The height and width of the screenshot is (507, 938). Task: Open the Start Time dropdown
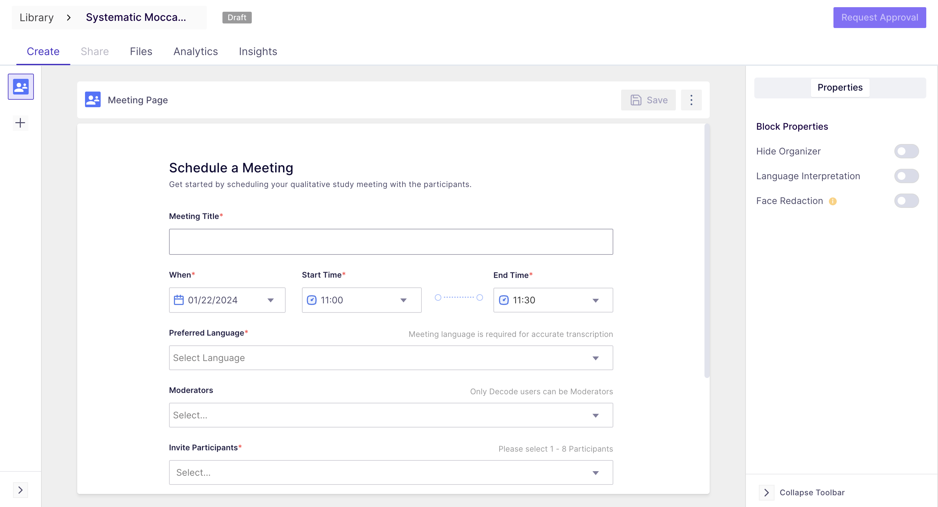(x=362, y=300)
